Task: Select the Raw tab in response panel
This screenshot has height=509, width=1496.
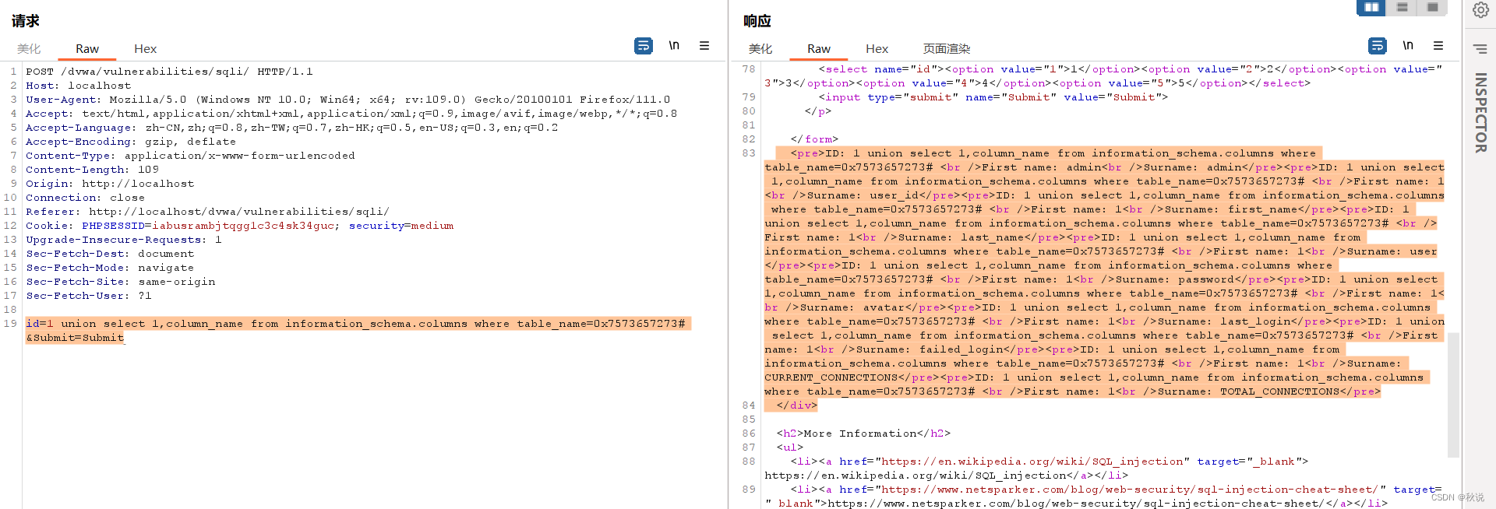Action: (819, 49)
